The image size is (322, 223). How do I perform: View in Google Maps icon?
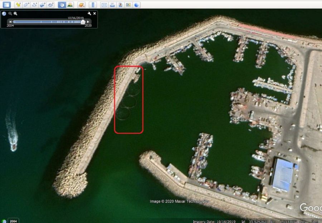(x=128, y=5)
